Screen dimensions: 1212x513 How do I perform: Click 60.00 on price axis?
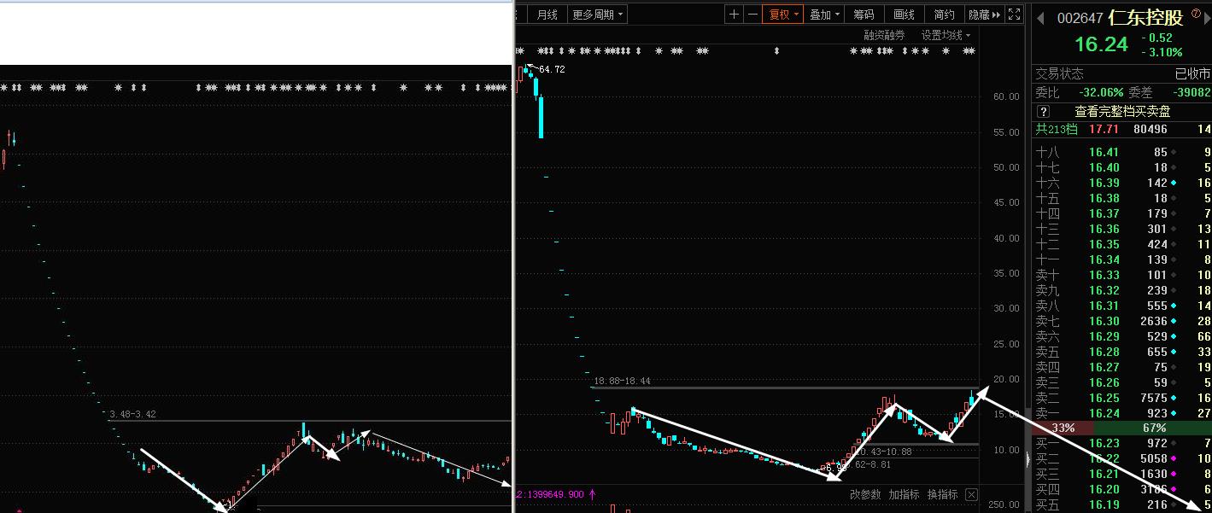coord(1005,97)
